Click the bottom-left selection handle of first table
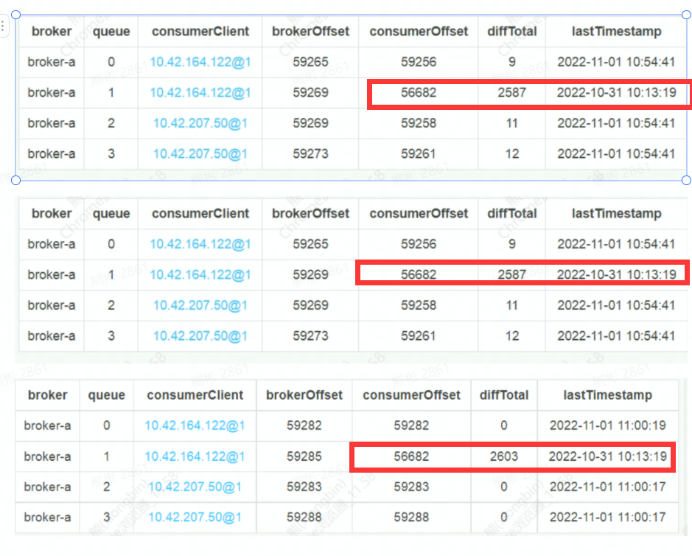The width and height of the screenshot is (692, 556). 17,180
